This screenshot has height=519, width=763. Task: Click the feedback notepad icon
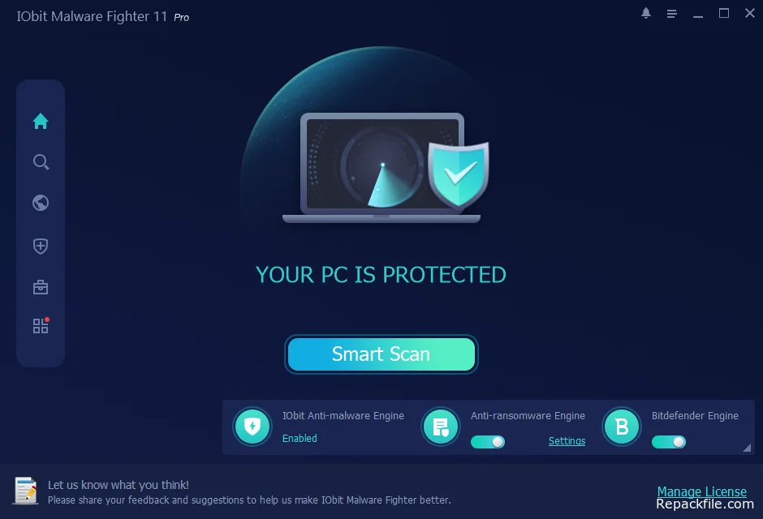click(x=26, y=491)
